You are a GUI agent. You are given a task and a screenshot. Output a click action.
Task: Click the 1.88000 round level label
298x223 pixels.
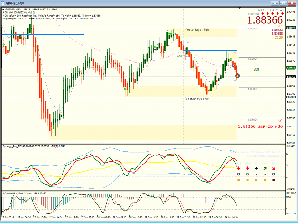(253, 89)
